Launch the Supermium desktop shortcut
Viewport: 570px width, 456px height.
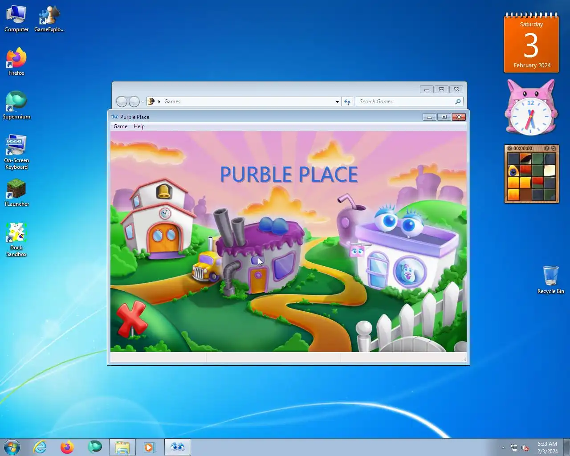coord(16,106)
